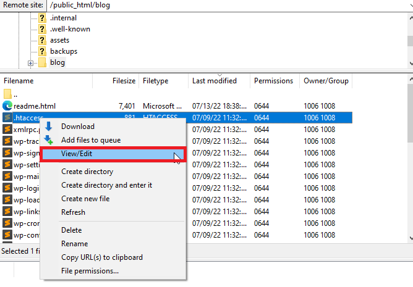Select the assets tree item
This screenshot has width=413, height=287.
click(x=59, y=40)
